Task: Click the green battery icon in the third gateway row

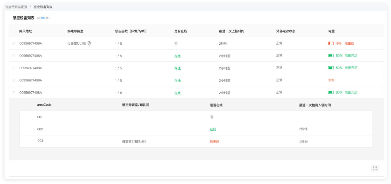Action: click(x=331, y=68)
